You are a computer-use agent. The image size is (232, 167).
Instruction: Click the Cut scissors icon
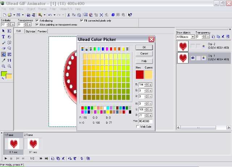(69, 15)
